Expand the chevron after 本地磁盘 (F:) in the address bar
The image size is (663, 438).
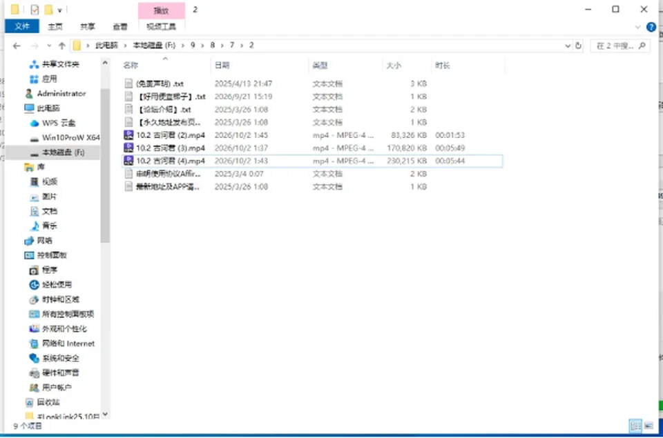[x=183, y=46]
